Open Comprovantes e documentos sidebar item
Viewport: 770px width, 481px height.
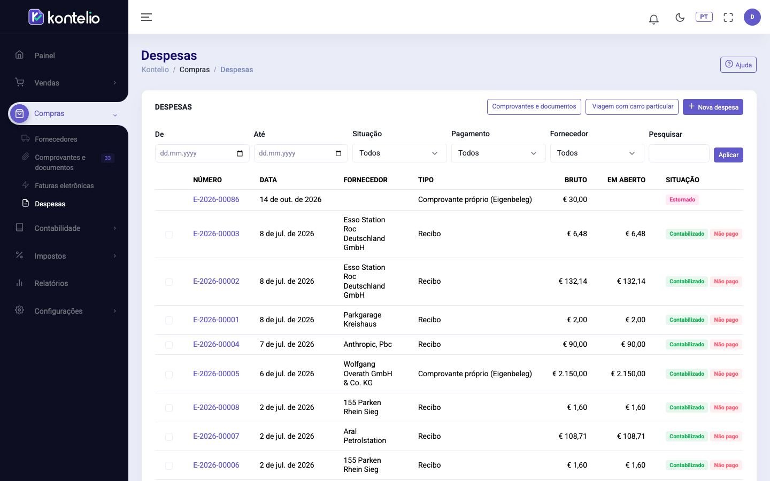tap(60, 162)
